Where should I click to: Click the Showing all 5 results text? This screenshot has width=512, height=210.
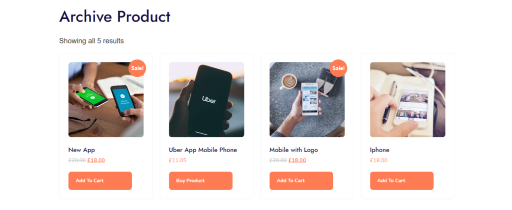click(91, 41)
